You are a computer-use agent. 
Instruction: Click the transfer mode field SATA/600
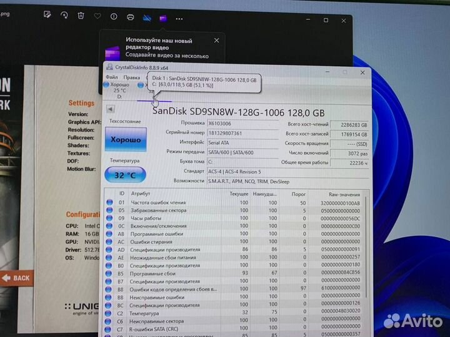tap(242, 152)
